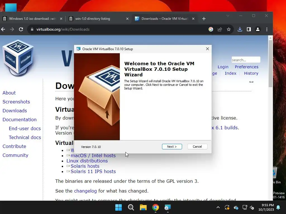Open About in the sidebar
The width and height of the screenshot is (286, 214).
point(9,93)
